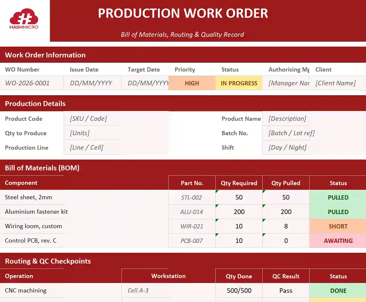Select the CNC machining operation cell
Viewport: 366px width, 302px height.
pos(61,290)
